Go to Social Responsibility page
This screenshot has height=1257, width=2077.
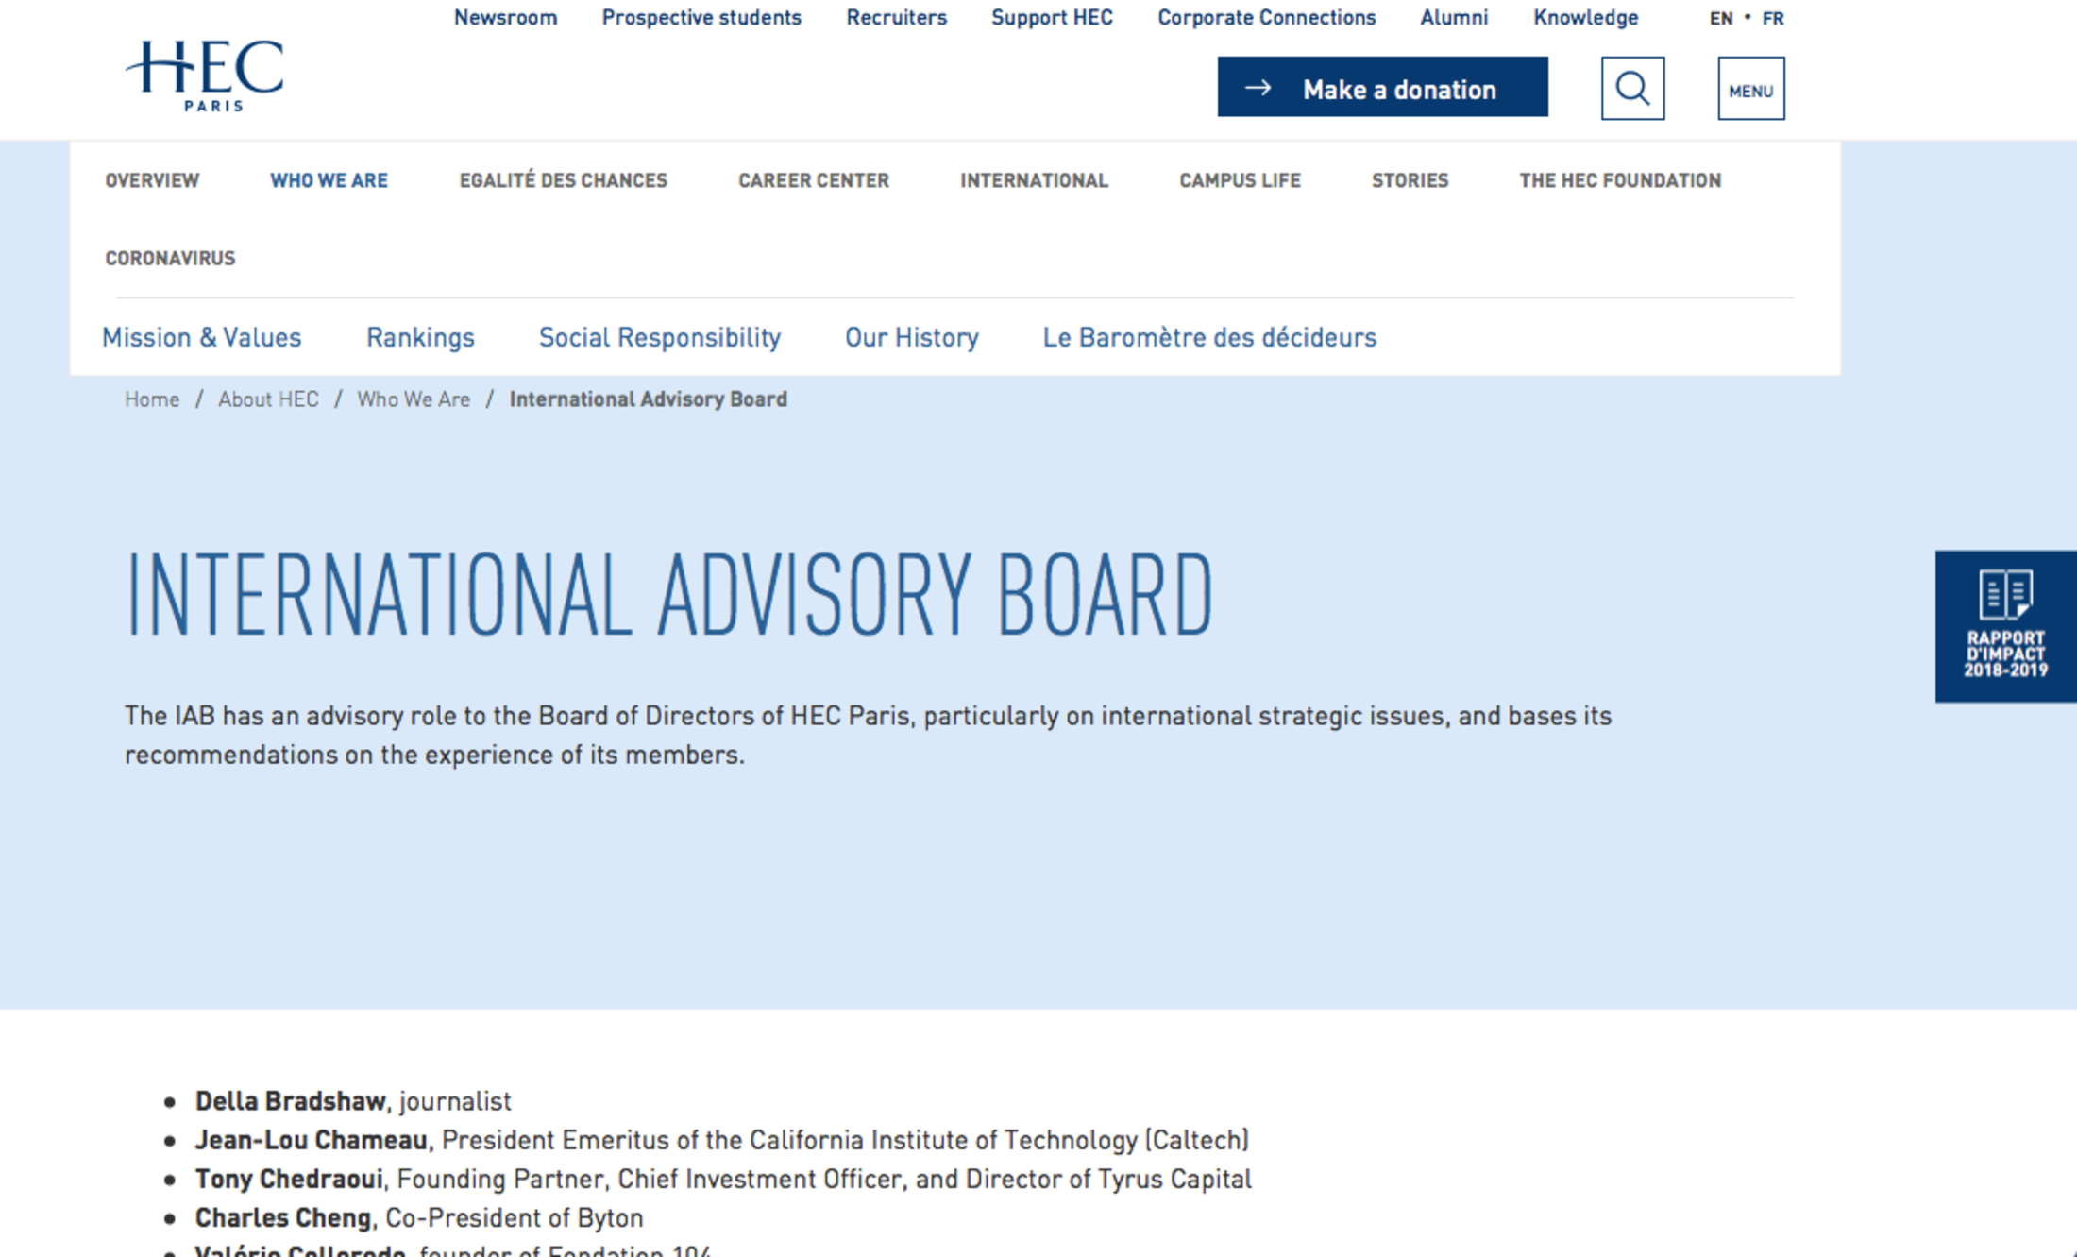(x=660, y=337)
